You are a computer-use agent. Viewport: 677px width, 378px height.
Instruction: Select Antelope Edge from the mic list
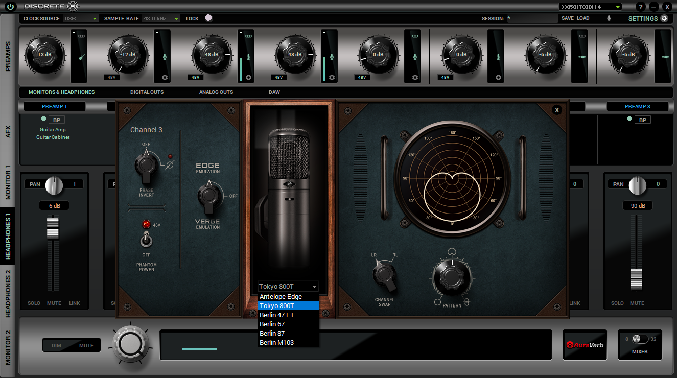(x=289, y=296)
